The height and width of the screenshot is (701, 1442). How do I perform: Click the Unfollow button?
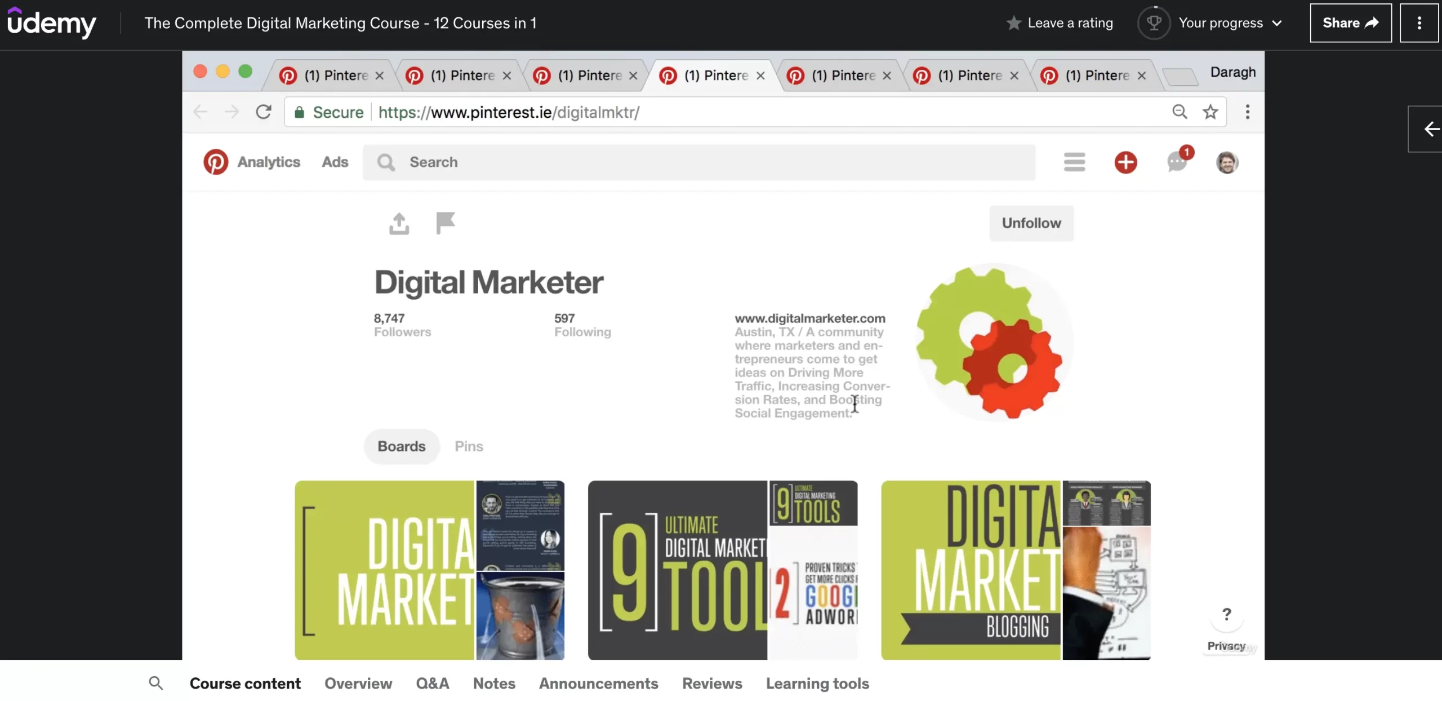(x=1031, y=223)
